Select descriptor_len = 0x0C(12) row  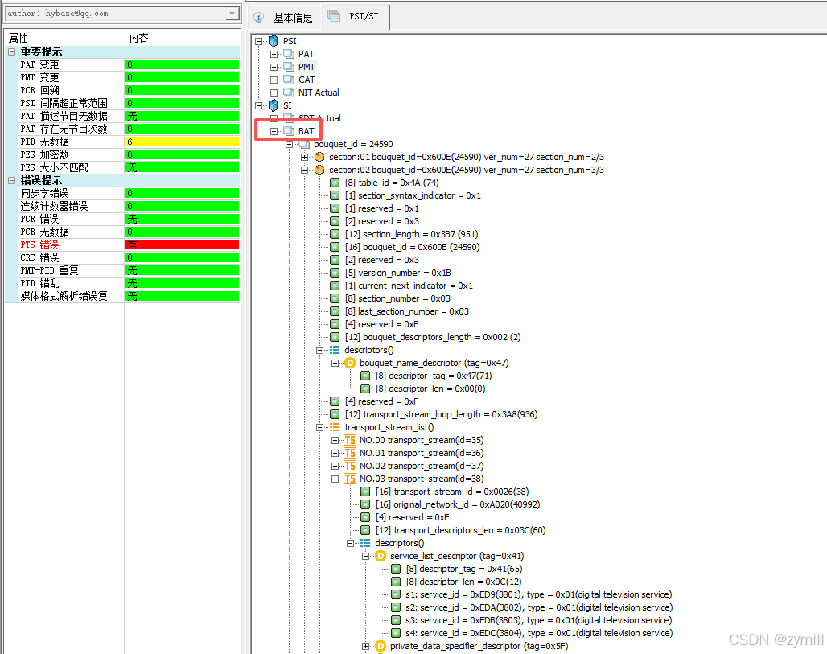click(464, 582)
